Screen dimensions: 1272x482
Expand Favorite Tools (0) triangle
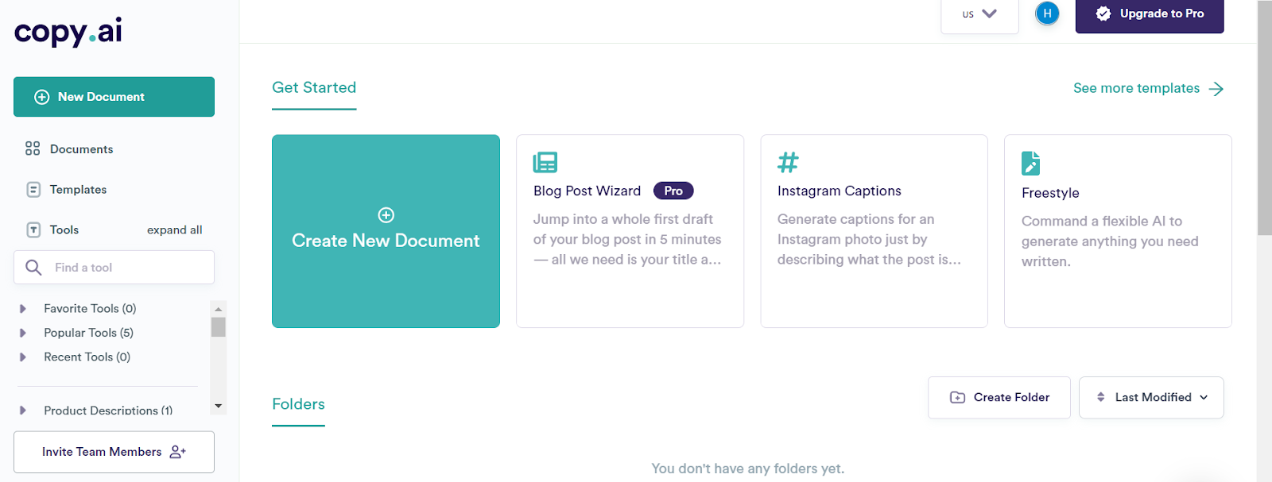click(x=23, y=309)
